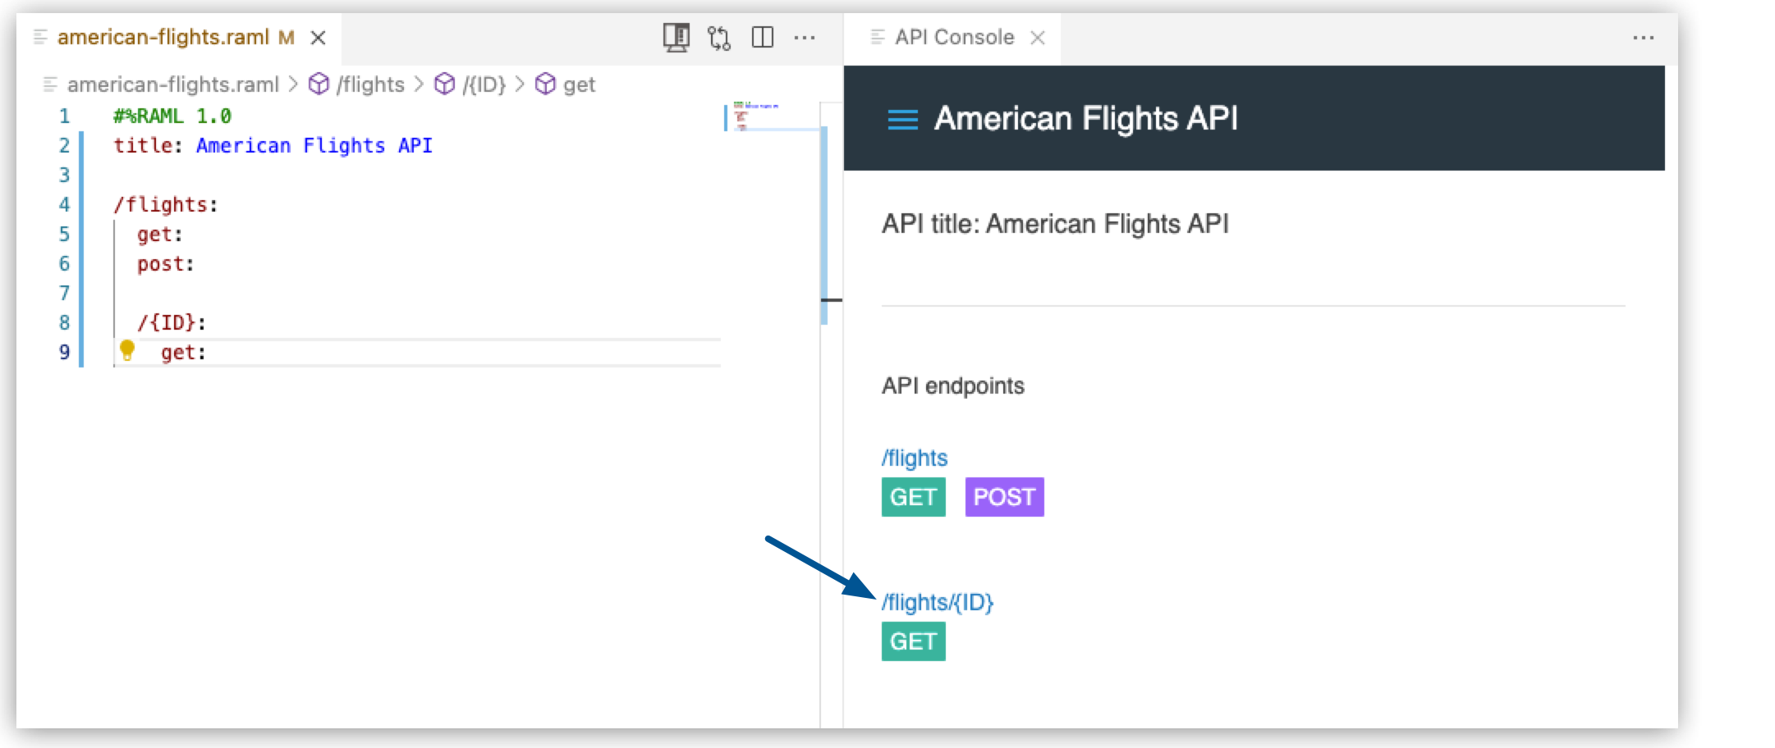Viewport: 1775px width, 748px height.
Task: Select the /{ID} node icon in the breadcrumb
Action: tap(443, 84)
